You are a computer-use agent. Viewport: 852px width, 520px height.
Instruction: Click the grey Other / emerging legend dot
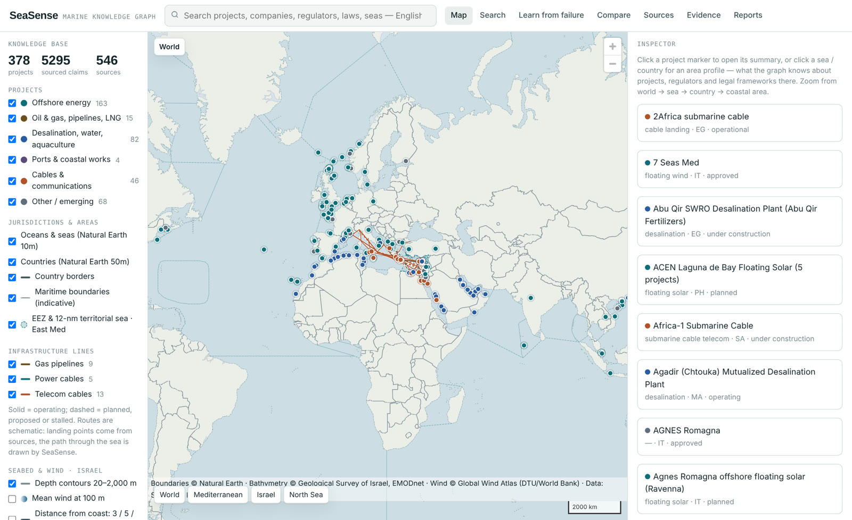24,202
